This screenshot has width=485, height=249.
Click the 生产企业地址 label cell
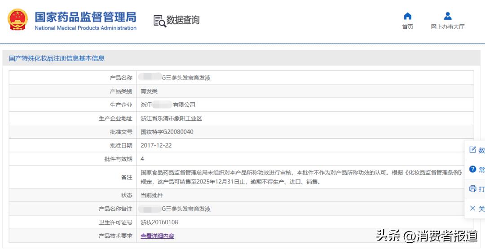click(73, 118)
